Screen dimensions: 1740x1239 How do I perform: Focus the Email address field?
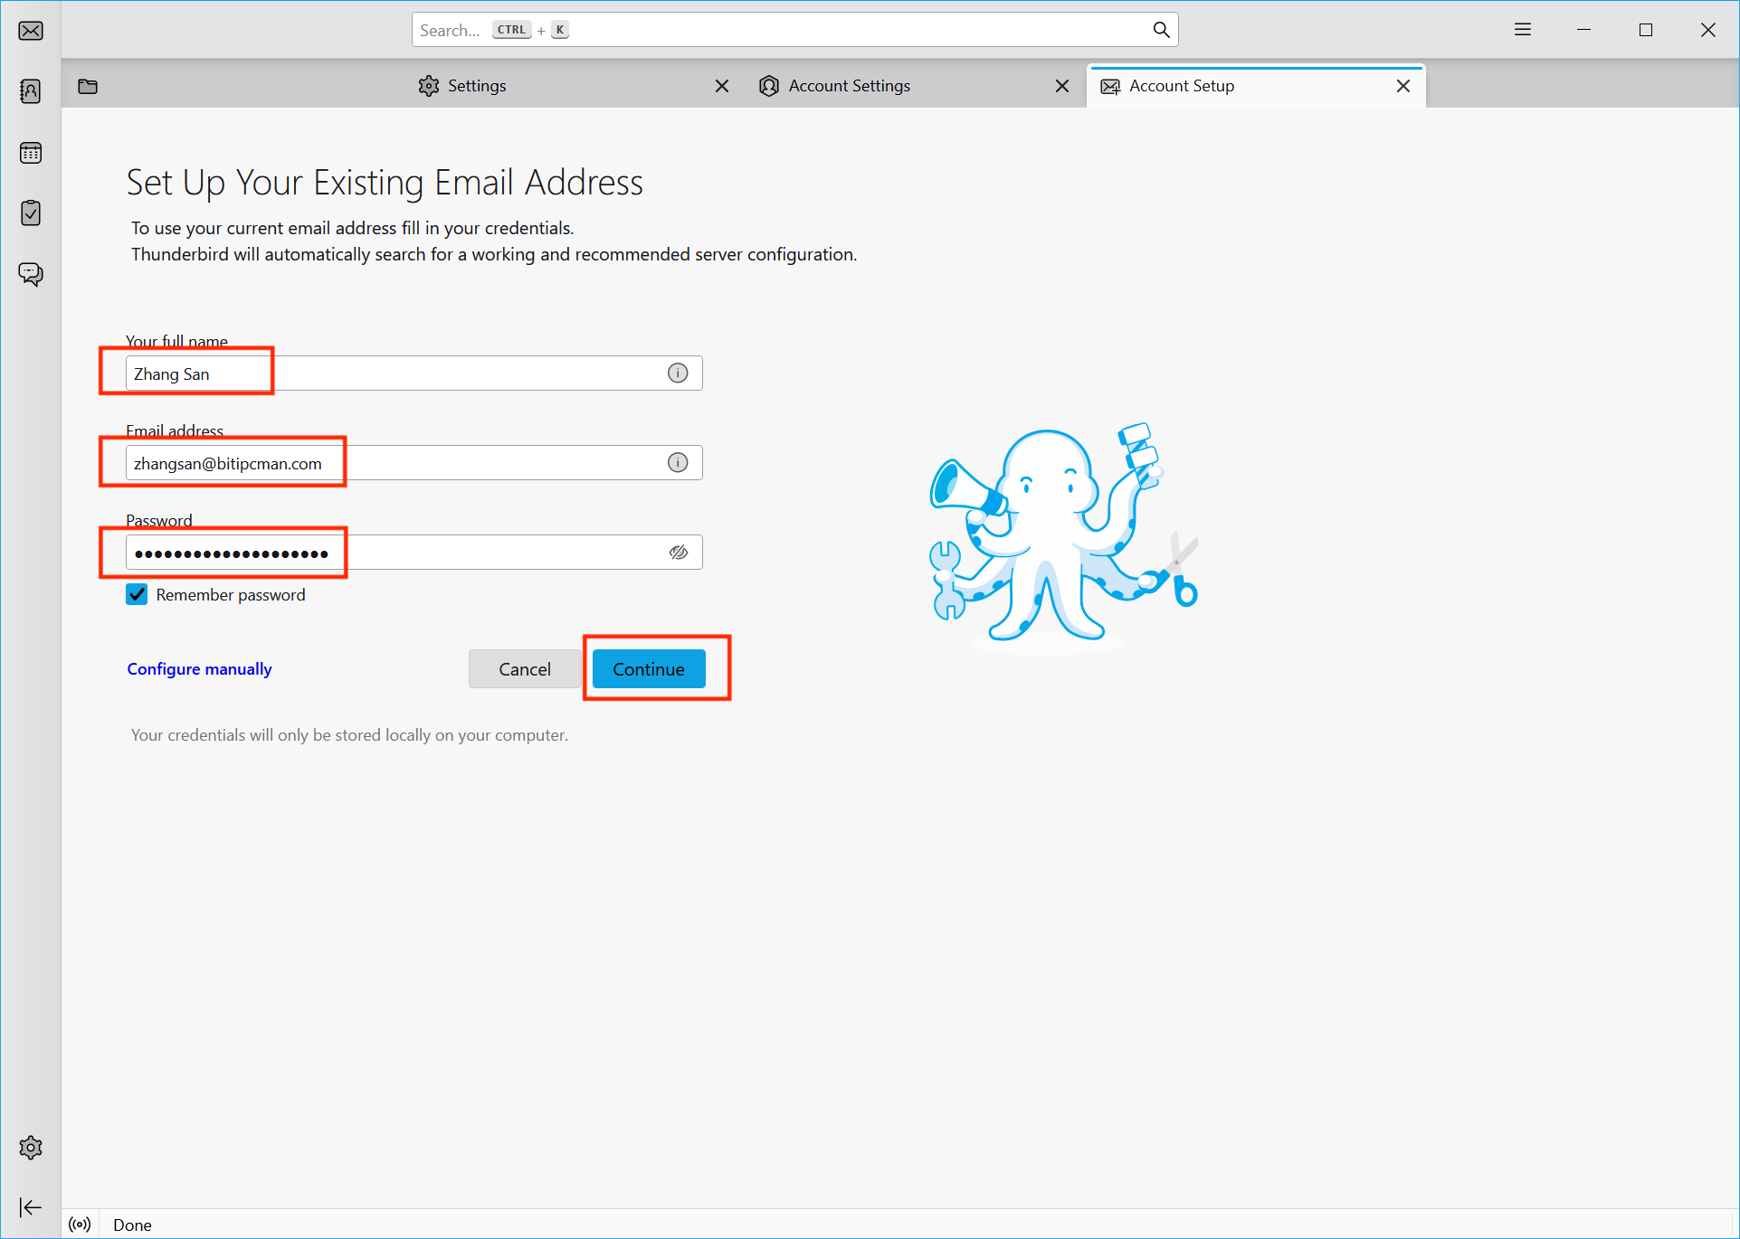point(414,462)
